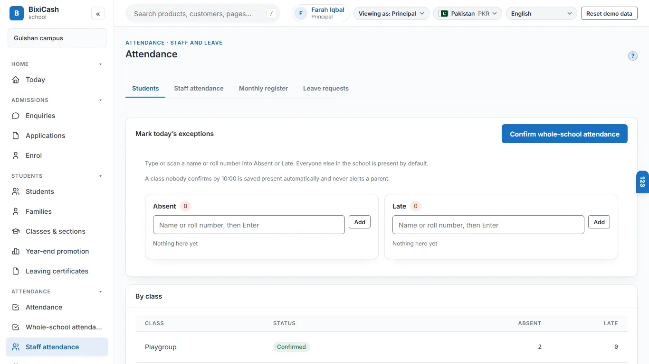
Task: Focus the Late name or roll number field
Action: pyautogui.click(x=488, y=225)
